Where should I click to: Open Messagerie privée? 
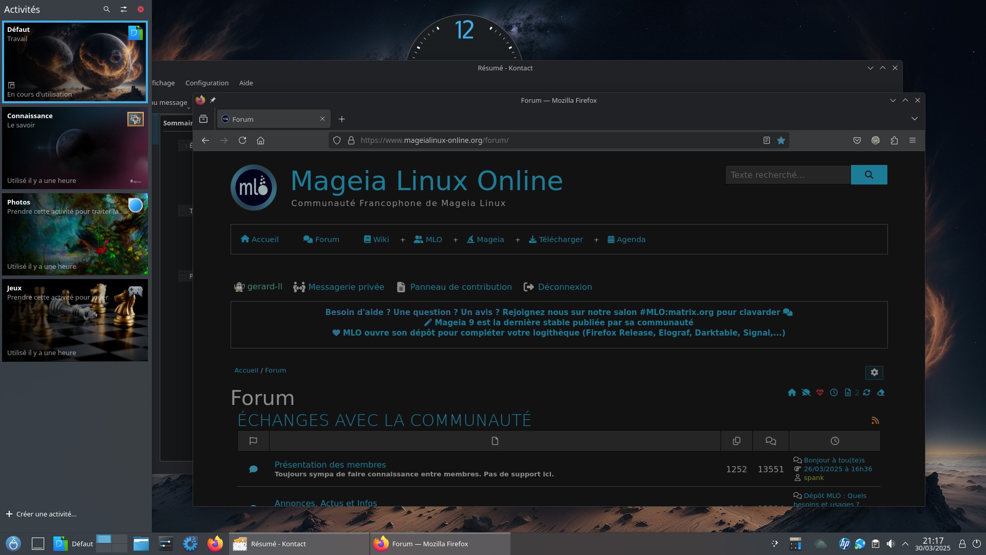click(339, 287)
